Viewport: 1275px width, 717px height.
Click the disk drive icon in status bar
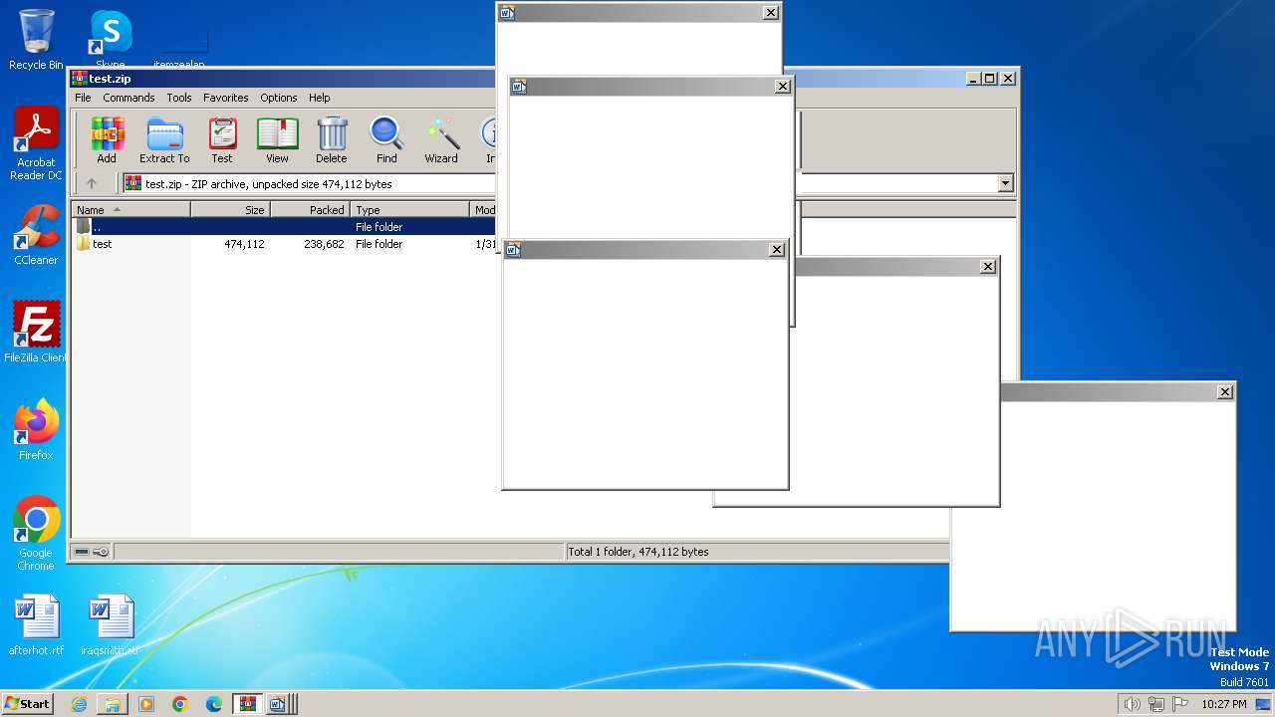coord(82,552)
